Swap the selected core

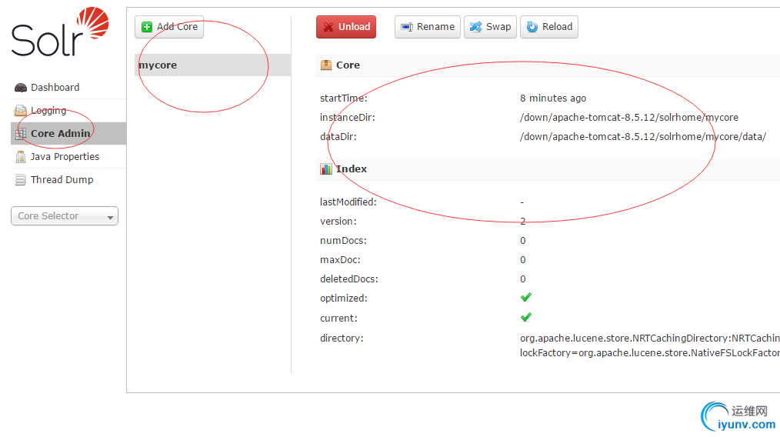[x=491, y=27]
